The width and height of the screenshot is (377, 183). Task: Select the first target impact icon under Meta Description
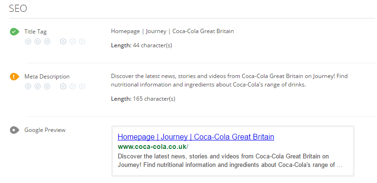tap(28, 86)
